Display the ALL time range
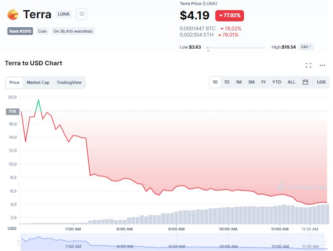The width and height of the screenshot is (333, 251). coord(291,82)
